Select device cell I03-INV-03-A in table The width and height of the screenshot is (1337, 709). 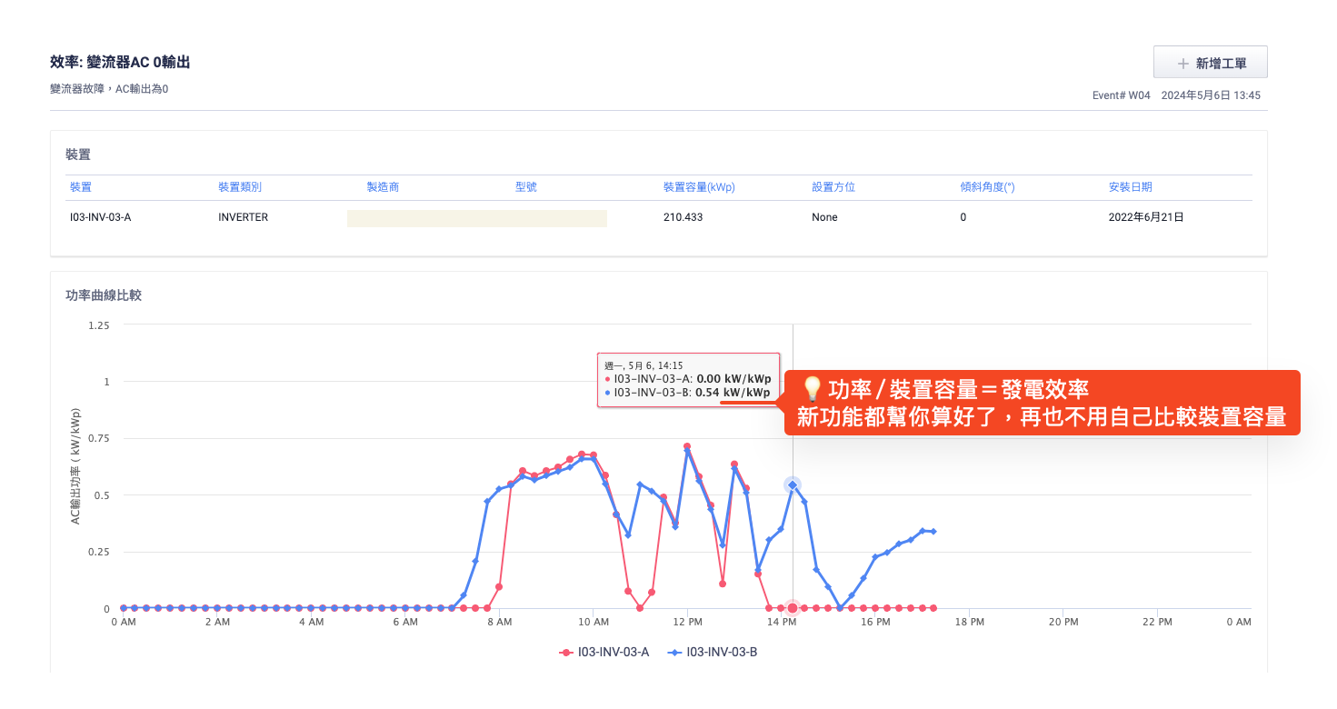click(x=100, y=217)
